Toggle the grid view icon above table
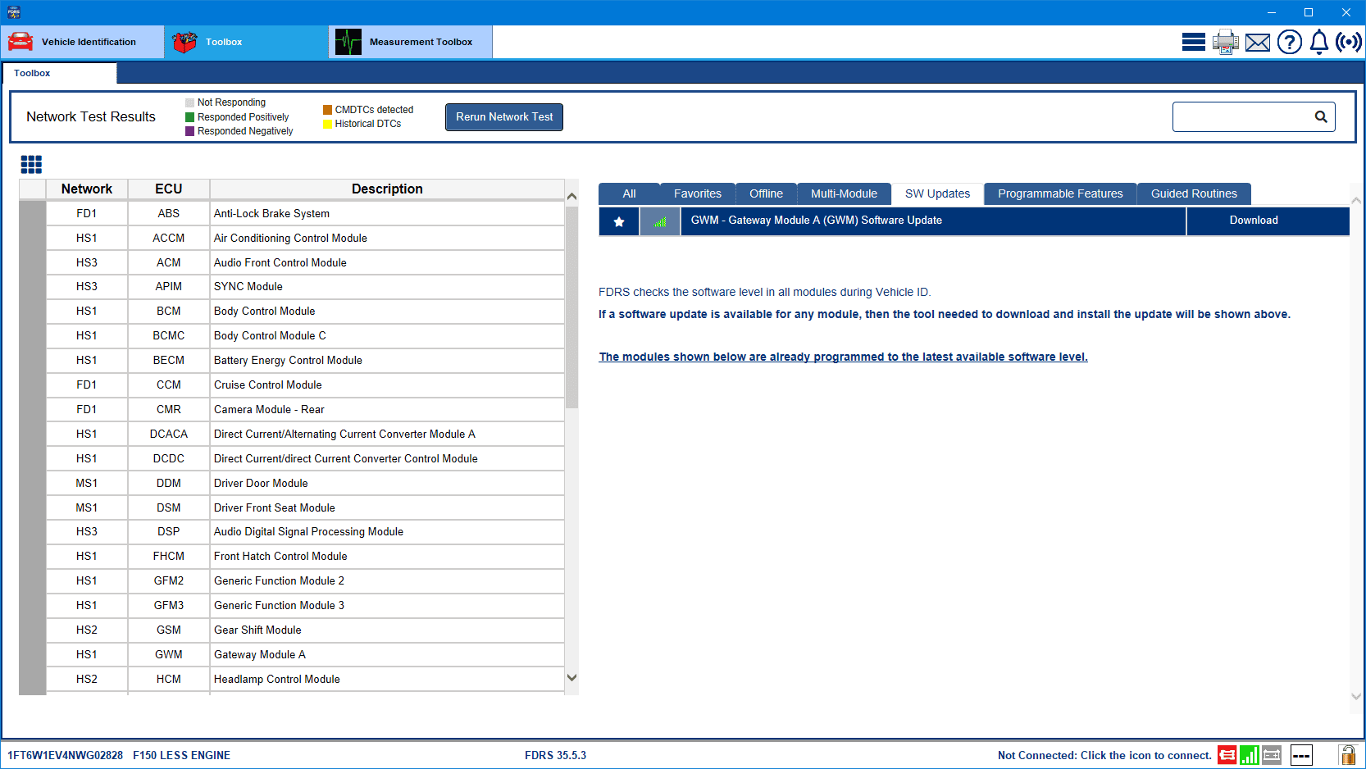This screenshot has width=1366, height=769. tap(31, 165)
